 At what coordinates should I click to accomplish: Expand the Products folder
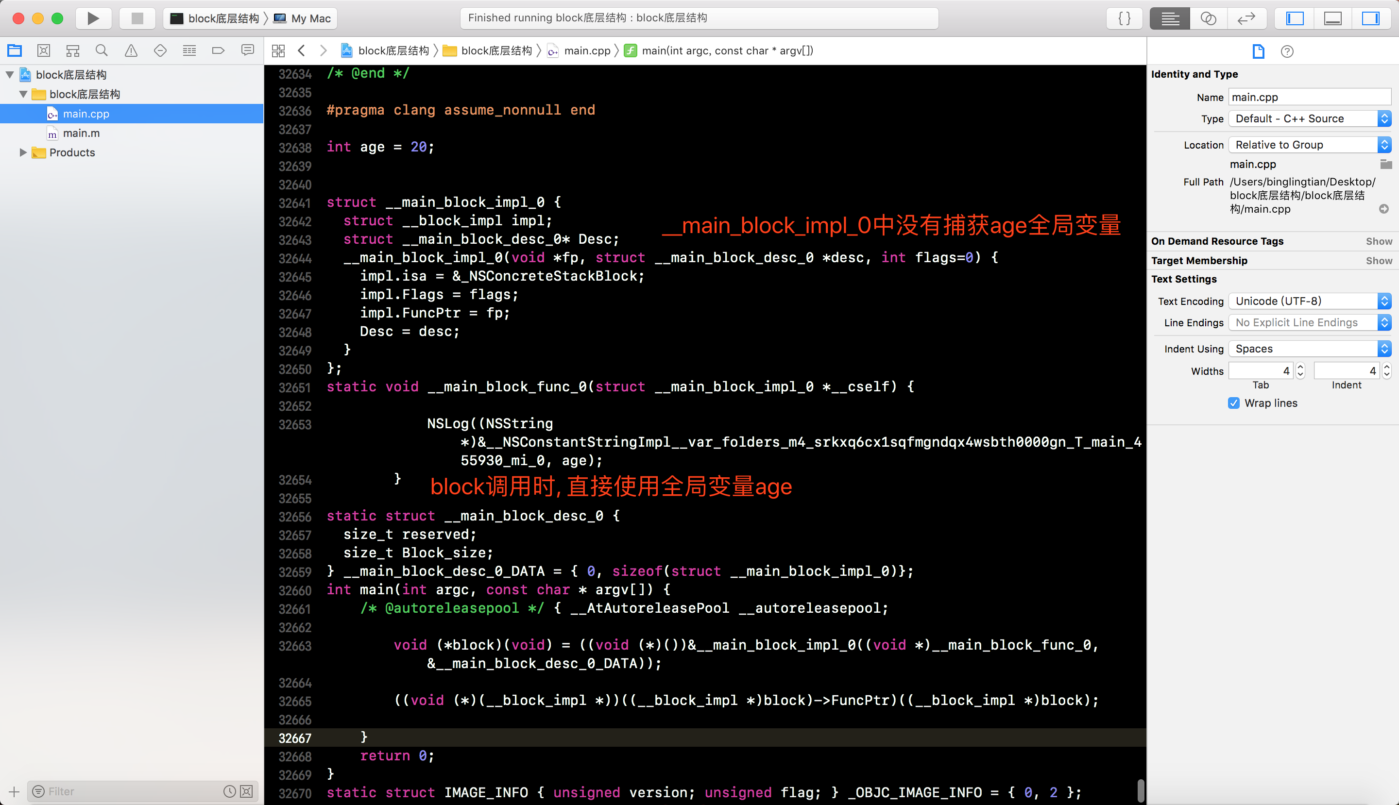click(x=23, y=152)
